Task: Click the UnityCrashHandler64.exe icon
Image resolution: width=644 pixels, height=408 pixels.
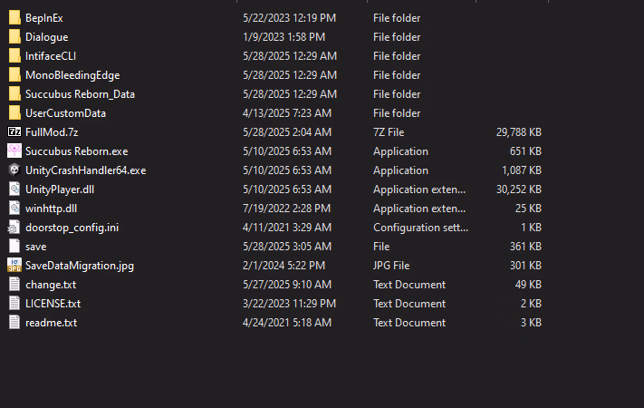Action: pos(14,170)
